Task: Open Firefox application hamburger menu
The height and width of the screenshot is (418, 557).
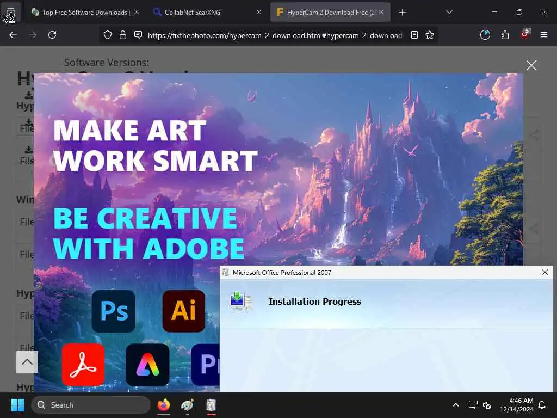Action: [544, 35]
